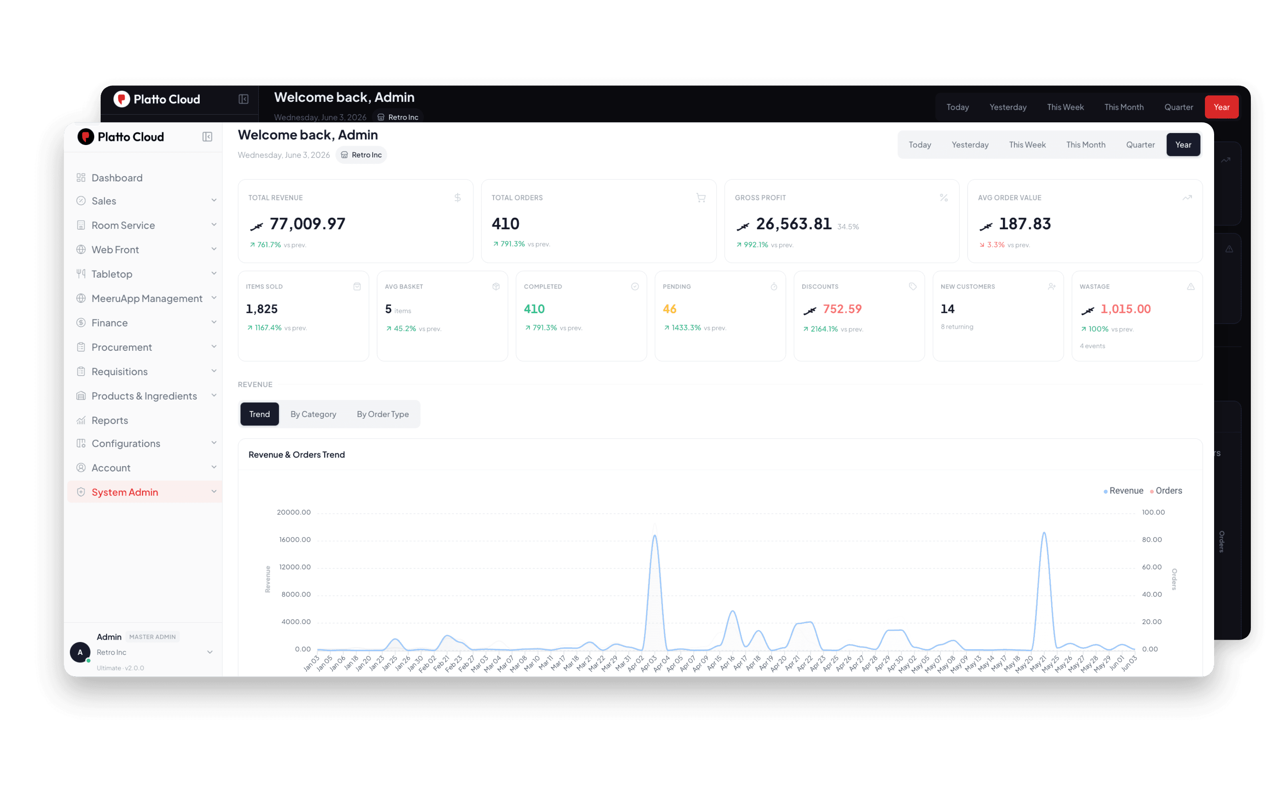Click the Platto Cloud logo in front window
The height and width of the screenshot is (799, 1278).
click(x=120, y=137)
